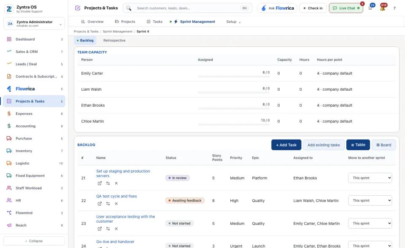This screenshot has width=405, height=248.
Task: Click the Zyntra OS logo icon
Action: pyautogui.click(x=9, y=9)
